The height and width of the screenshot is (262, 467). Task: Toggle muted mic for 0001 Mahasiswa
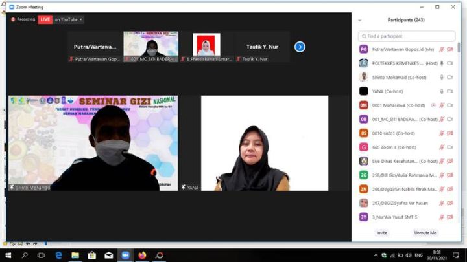pos(442,105)
